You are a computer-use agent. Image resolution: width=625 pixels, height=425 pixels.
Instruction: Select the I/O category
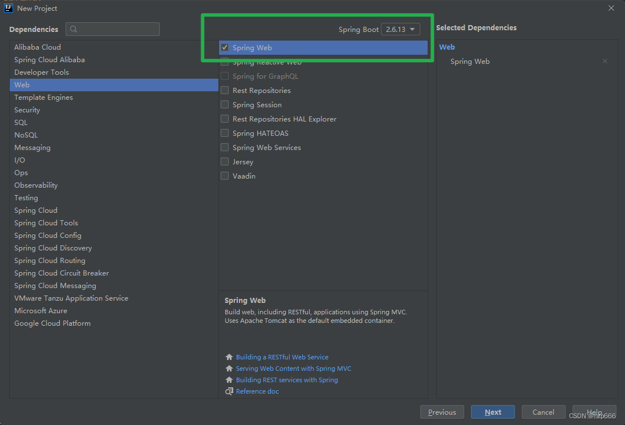tap(114, 160)
